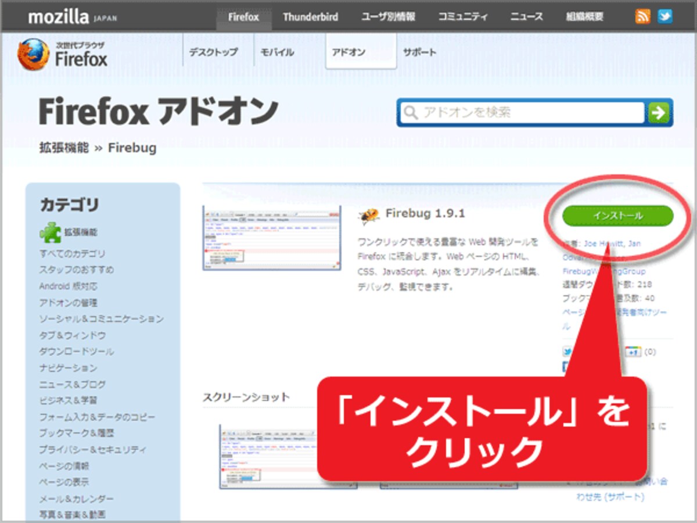Open すべてのカテゴリ category link
The image size is (697, 523).
point(73,253)
